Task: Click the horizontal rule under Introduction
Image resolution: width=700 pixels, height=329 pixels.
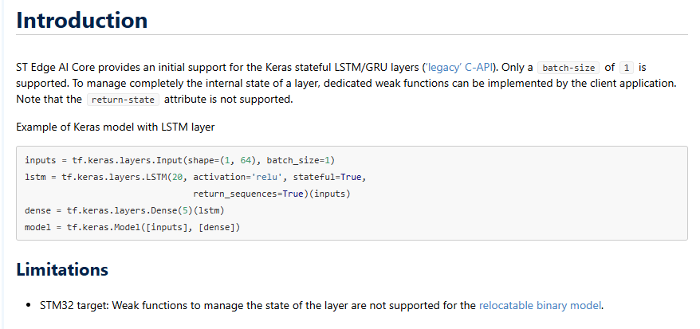Action: (352, 35)
